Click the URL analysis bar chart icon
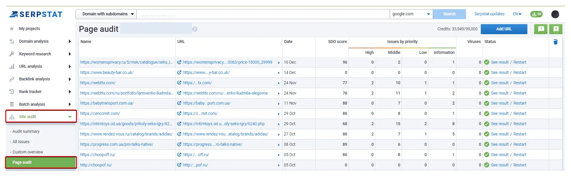This screenshot has height=177, width=571. pos(12,67)
